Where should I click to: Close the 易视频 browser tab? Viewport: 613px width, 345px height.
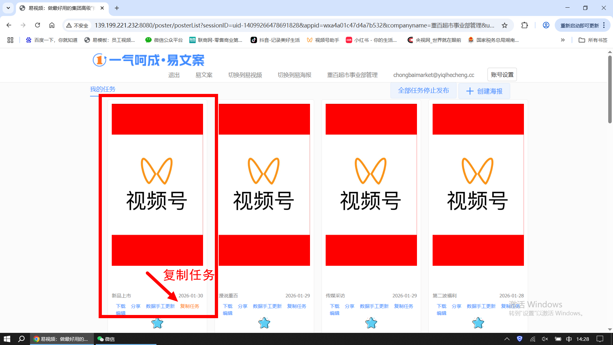102,8
